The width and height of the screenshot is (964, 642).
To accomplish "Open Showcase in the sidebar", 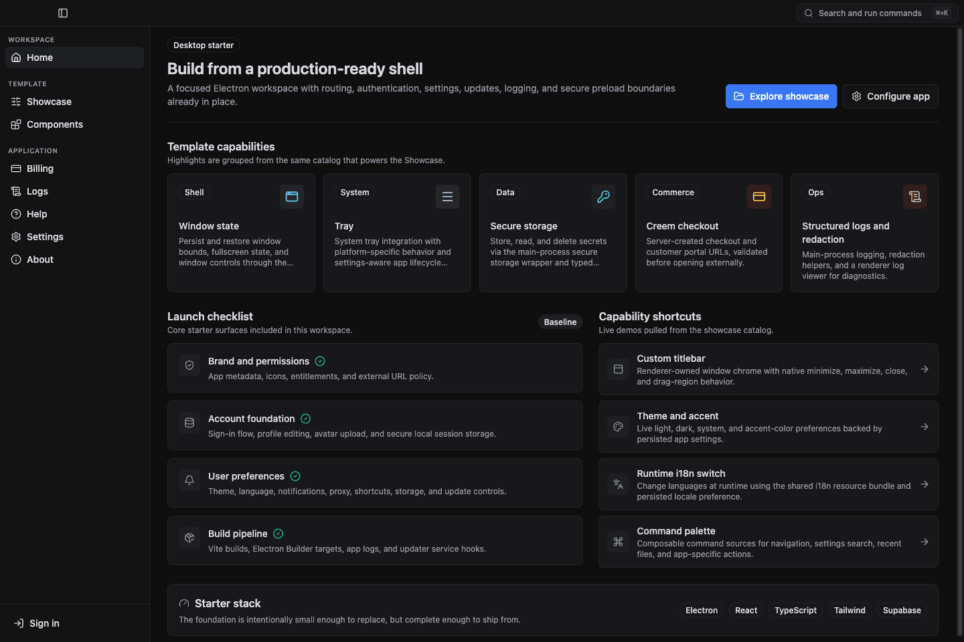I will tap(74, 102).
